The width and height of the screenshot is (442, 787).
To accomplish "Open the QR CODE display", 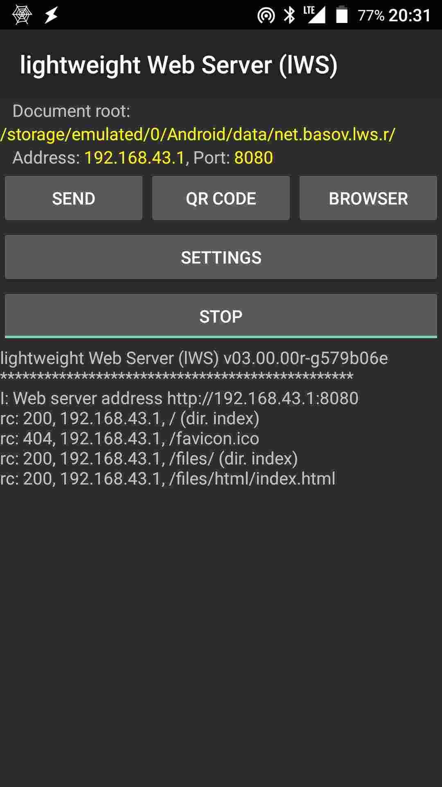I will pos(221,198).
